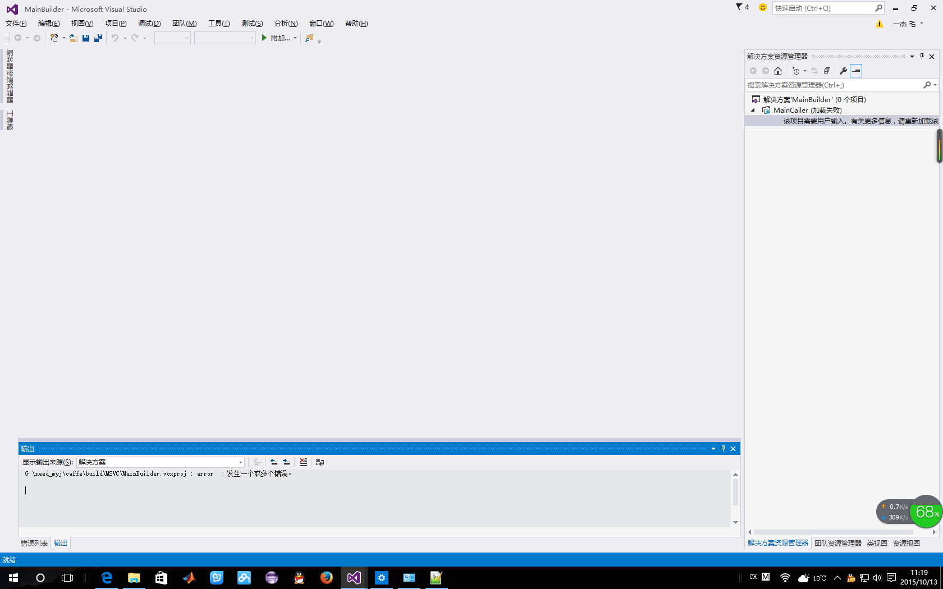
Task: Click the Save All icon
Action: 98,38
